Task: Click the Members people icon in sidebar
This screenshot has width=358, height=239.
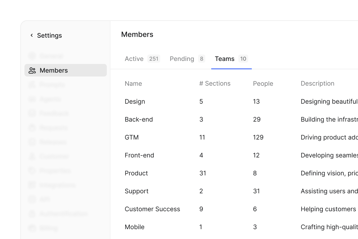Action: click(32, 71)
